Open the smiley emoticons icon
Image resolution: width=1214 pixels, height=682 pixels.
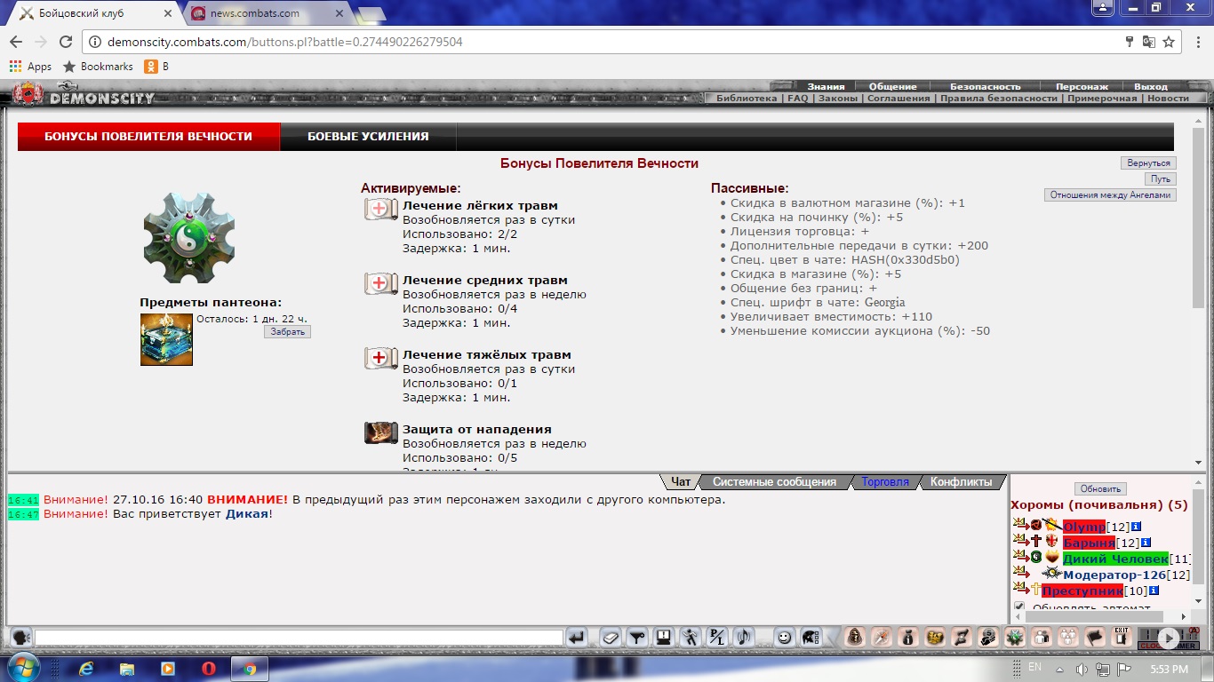[784, 637]
